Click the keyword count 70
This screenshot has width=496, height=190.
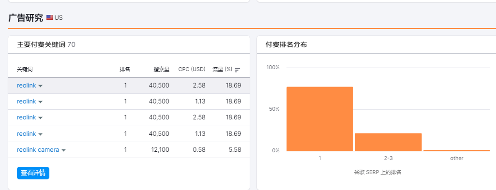72,44
